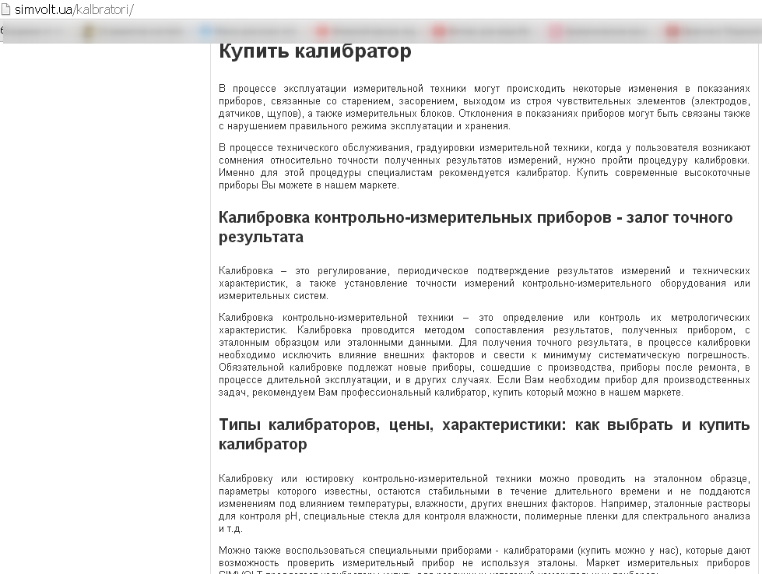The width and height of the screenshot is (762, 574).
Task: Click the text "измерительных систем."
Action: pyautogui.click(x=274, y=296)
